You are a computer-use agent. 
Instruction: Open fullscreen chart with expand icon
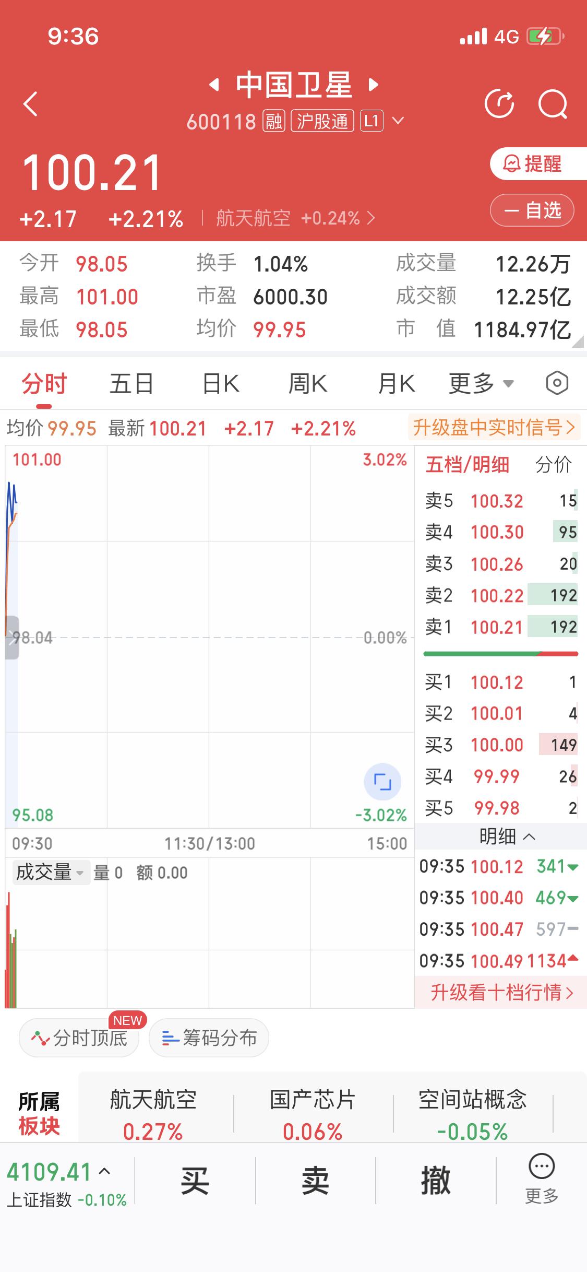click(x=382, y=782)
